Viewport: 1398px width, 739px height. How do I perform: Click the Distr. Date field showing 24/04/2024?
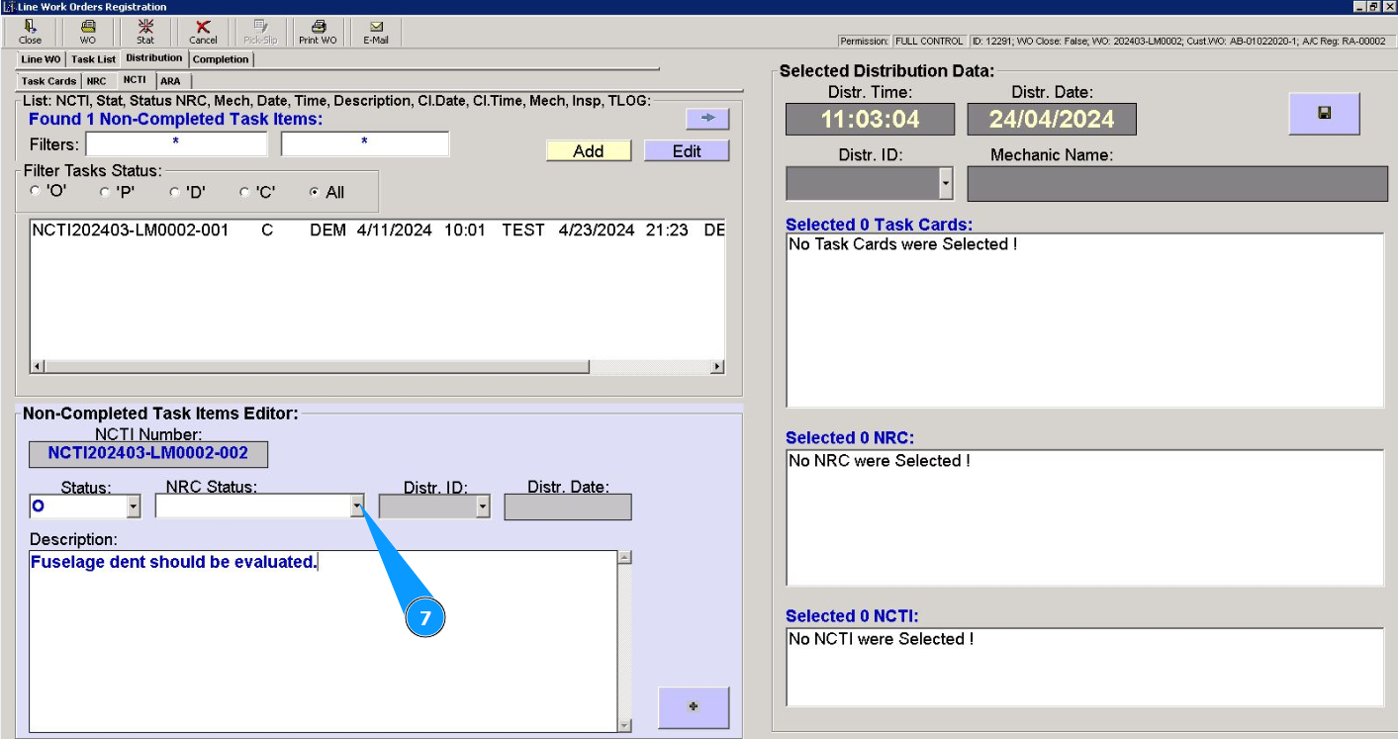1052,119
